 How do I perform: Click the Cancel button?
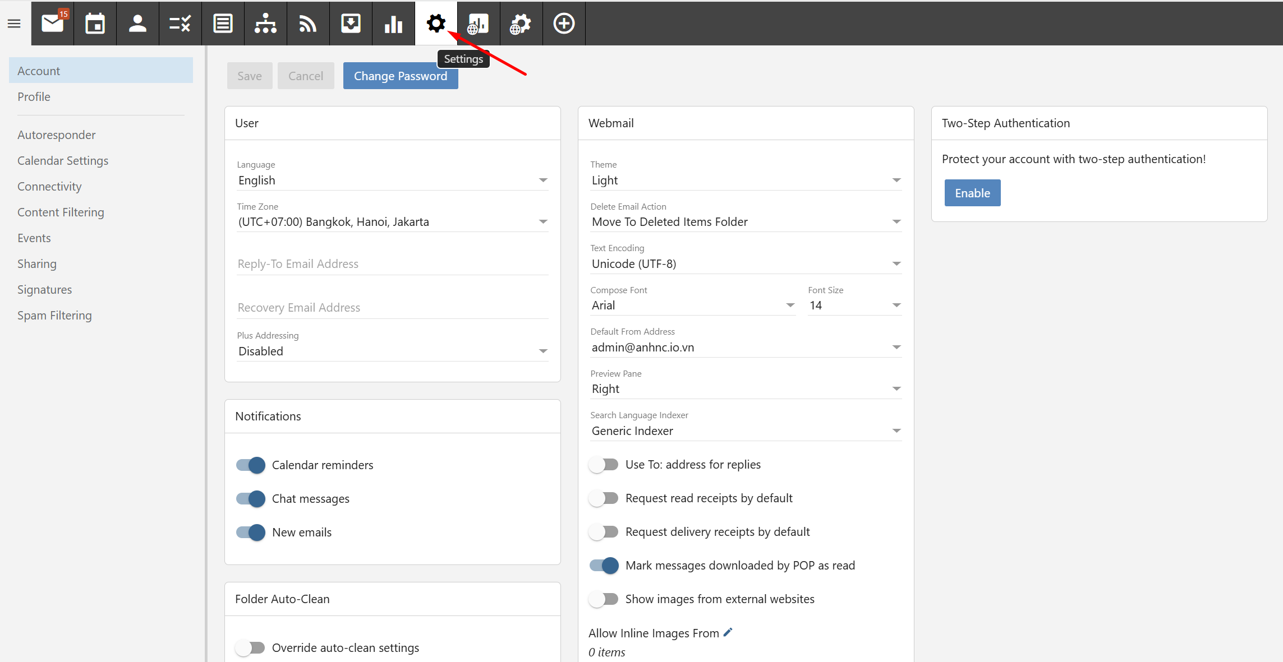(x=306, y=76)
